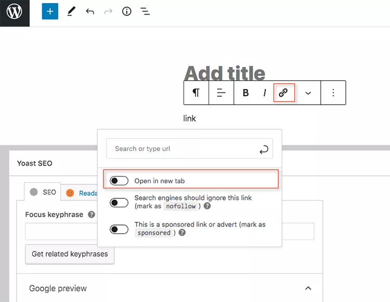Collapse the Google preview section
The image size is (390, 302).
coord(308,288)
